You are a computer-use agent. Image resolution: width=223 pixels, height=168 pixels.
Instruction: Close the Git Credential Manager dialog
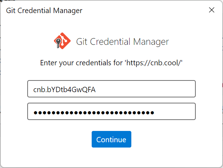pyautogui.click(x=212, y=10)
